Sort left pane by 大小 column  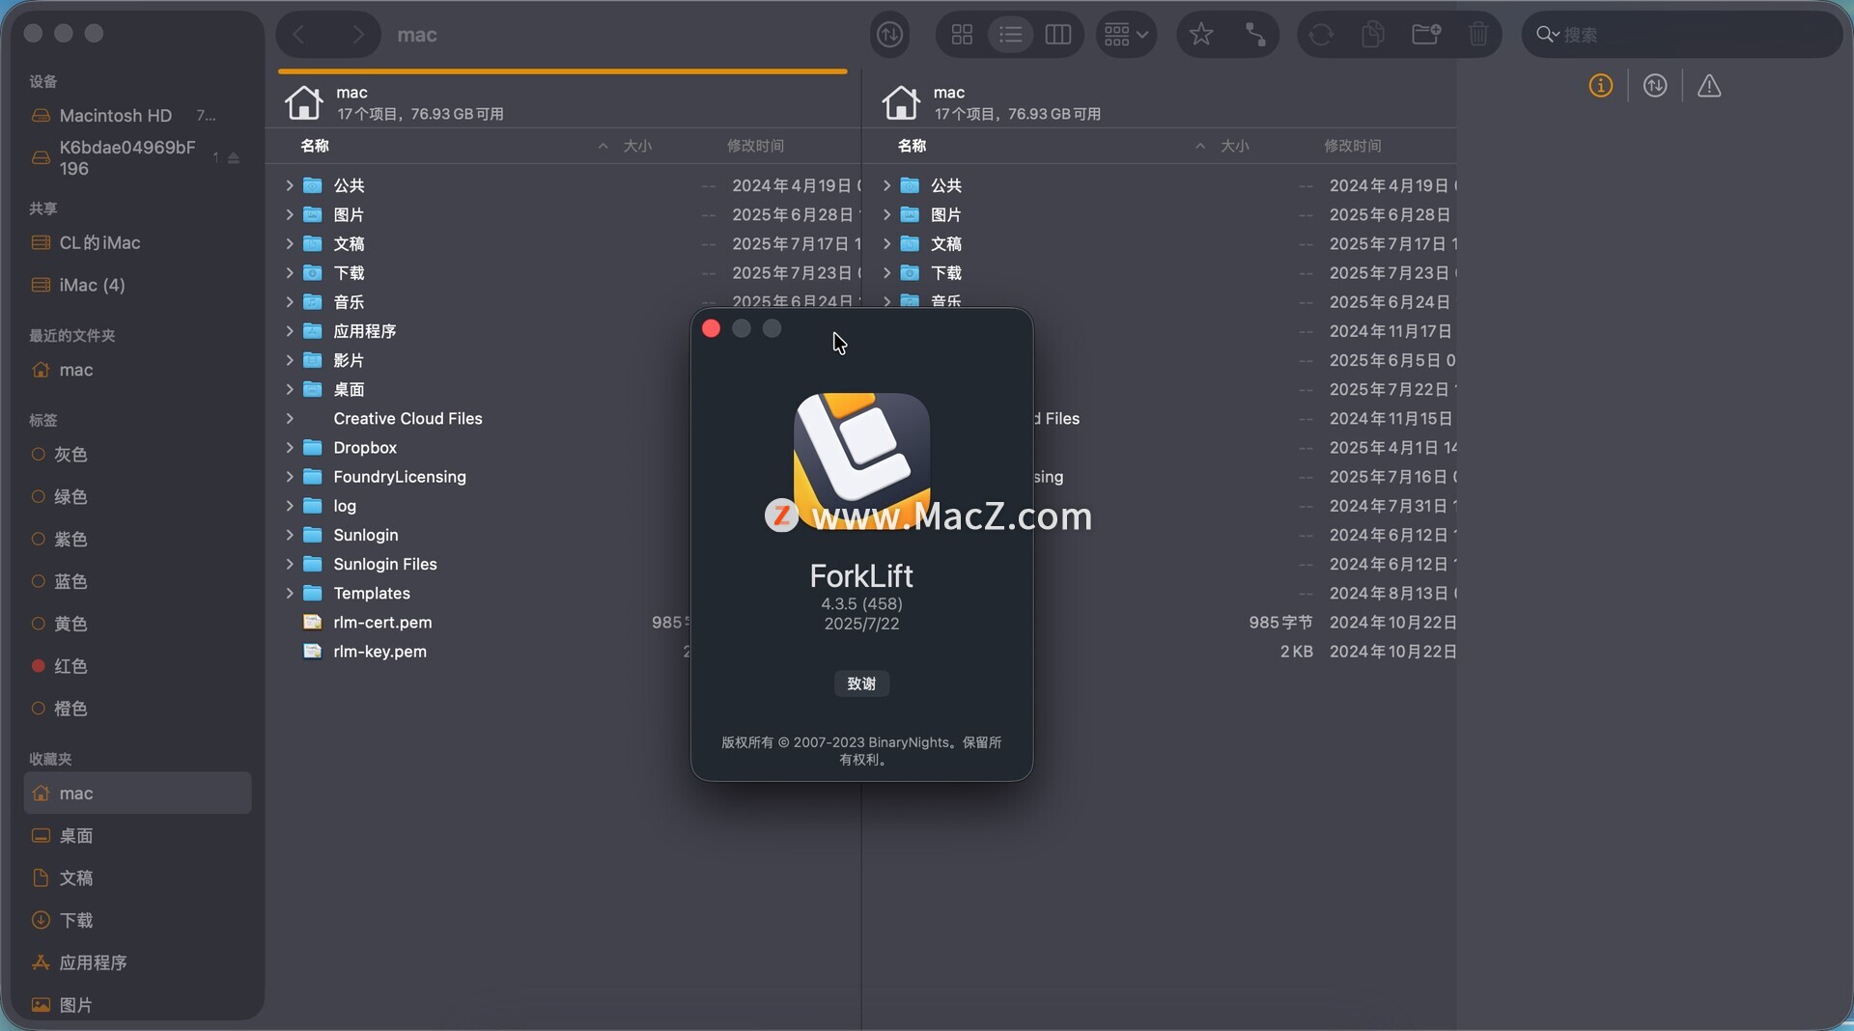click(637, 146)
